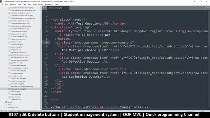Click the file icon beside class-tab-students-remove.inc.php
This screenshot has height=118, width=210.
tap(10, 18)
